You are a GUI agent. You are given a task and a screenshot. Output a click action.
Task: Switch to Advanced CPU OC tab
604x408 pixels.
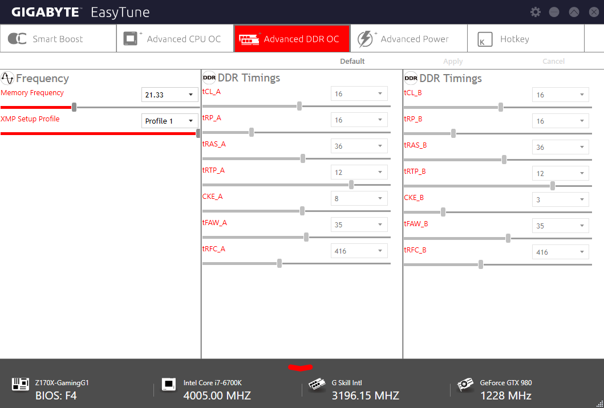click(x=175, y=39)
